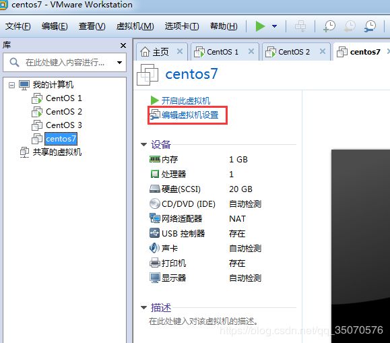Select CentOS 2 in the library tree

click(x=64, y=111)
